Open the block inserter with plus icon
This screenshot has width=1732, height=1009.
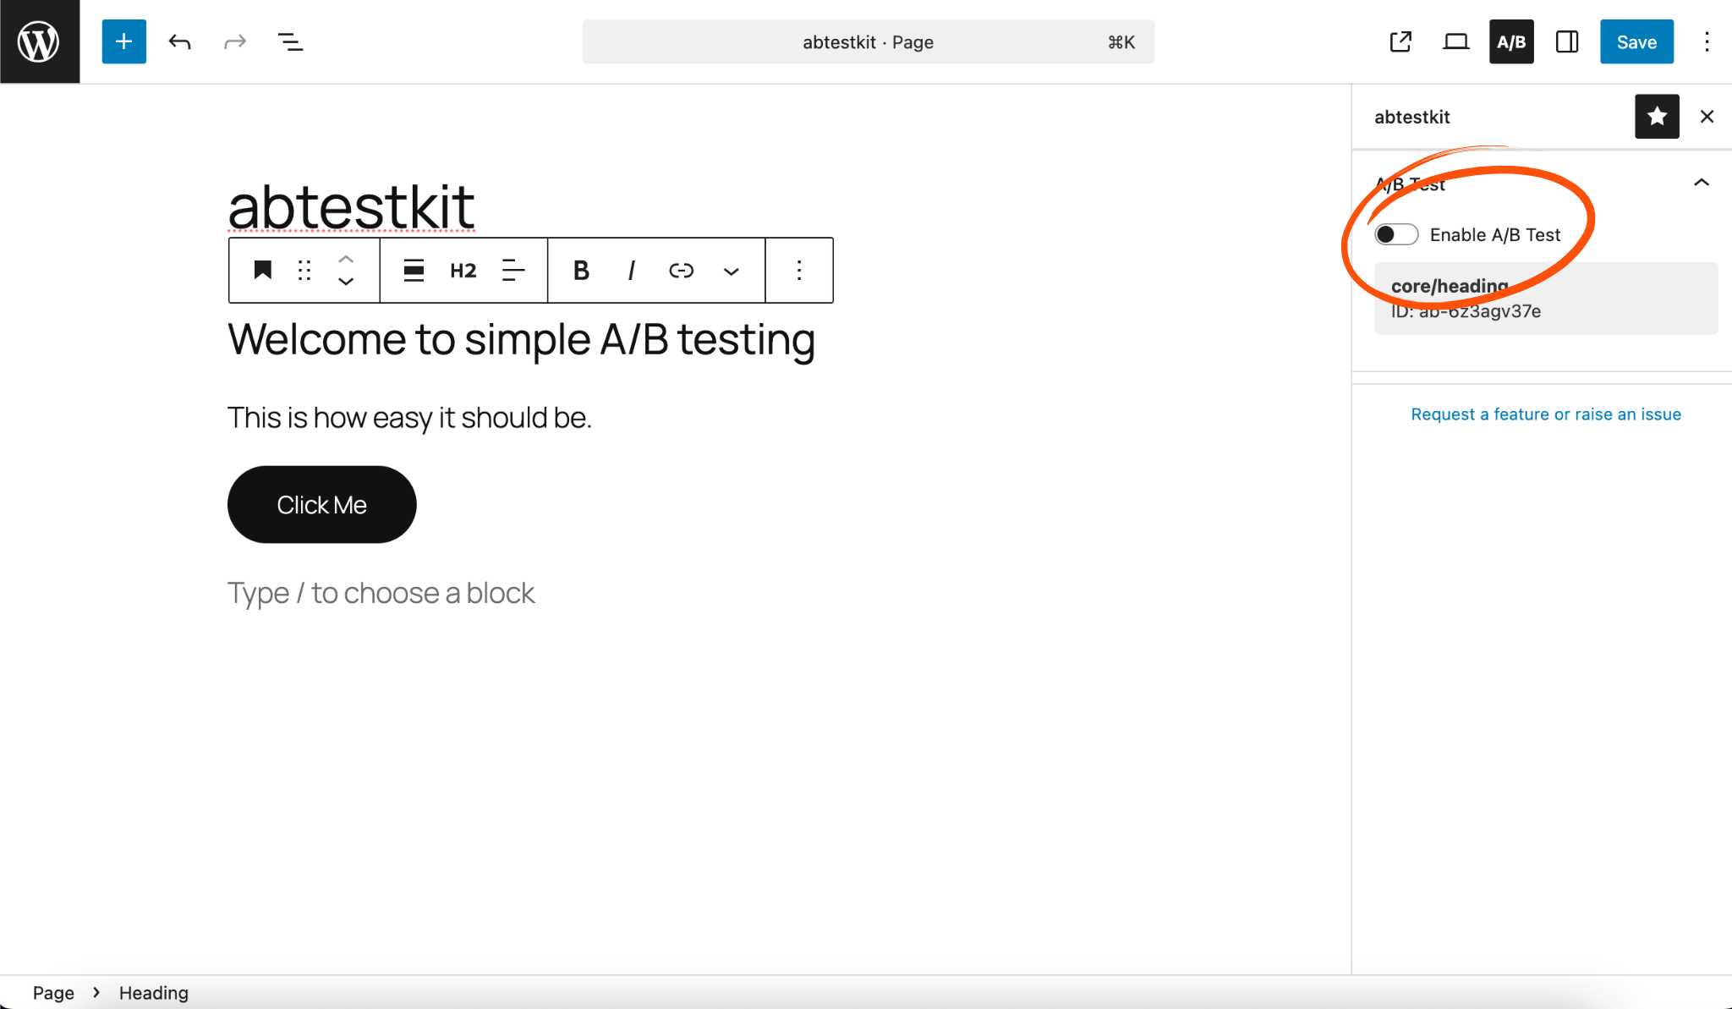(123, 41)
